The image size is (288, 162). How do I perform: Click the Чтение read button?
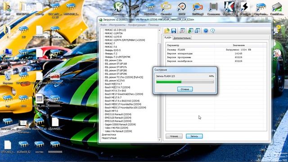[x=174, y=136]
